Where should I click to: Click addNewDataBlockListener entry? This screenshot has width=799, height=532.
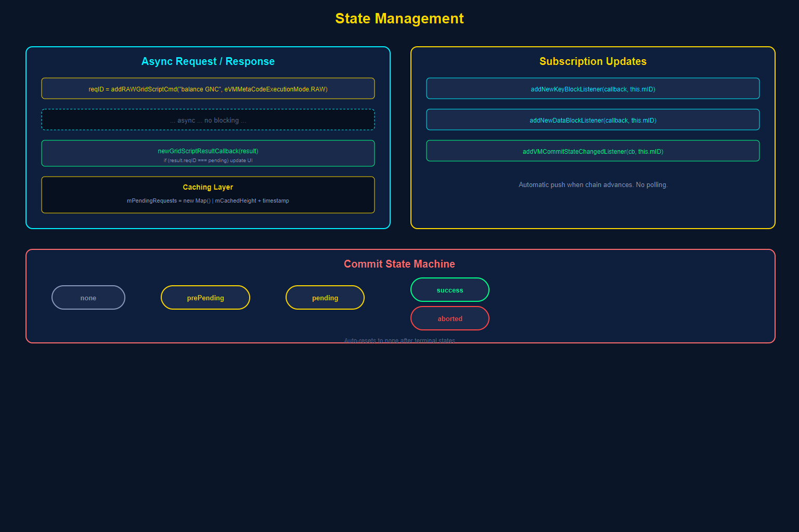(592, 119)
